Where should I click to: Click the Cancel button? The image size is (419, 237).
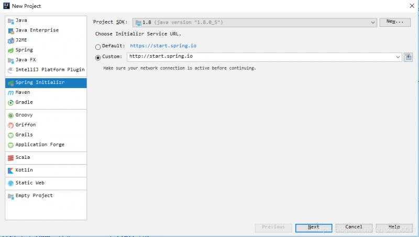354,228
